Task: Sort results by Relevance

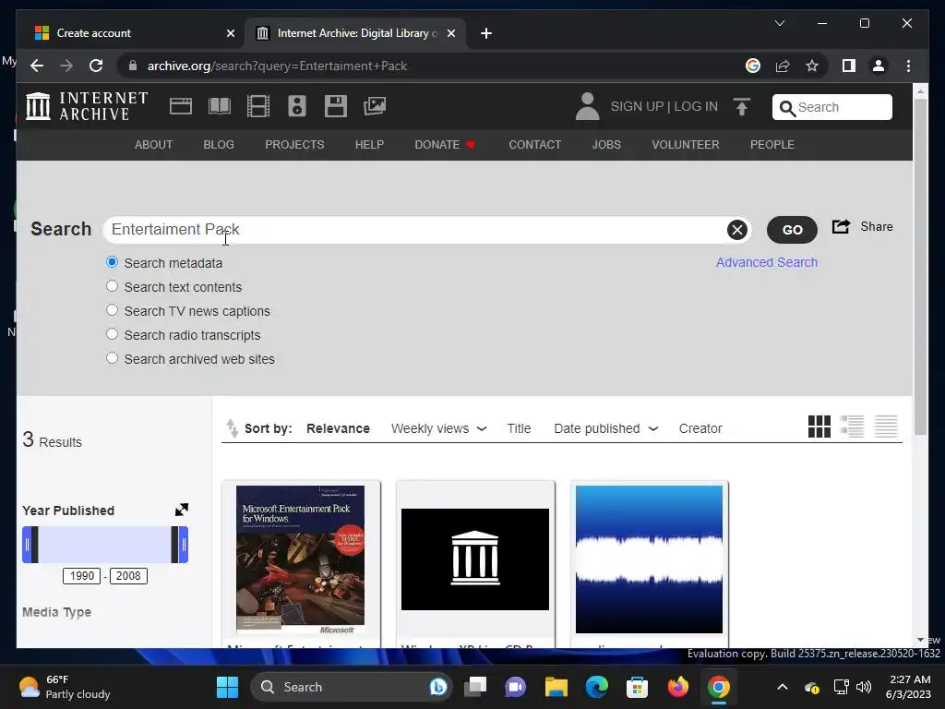Action: click(338, 428)
